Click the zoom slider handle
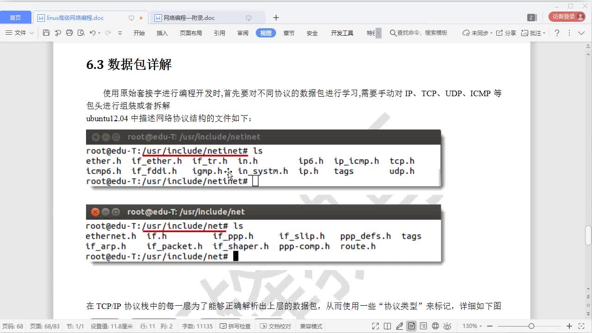Viewport: 592px width, 333px height. pos(531,326)
